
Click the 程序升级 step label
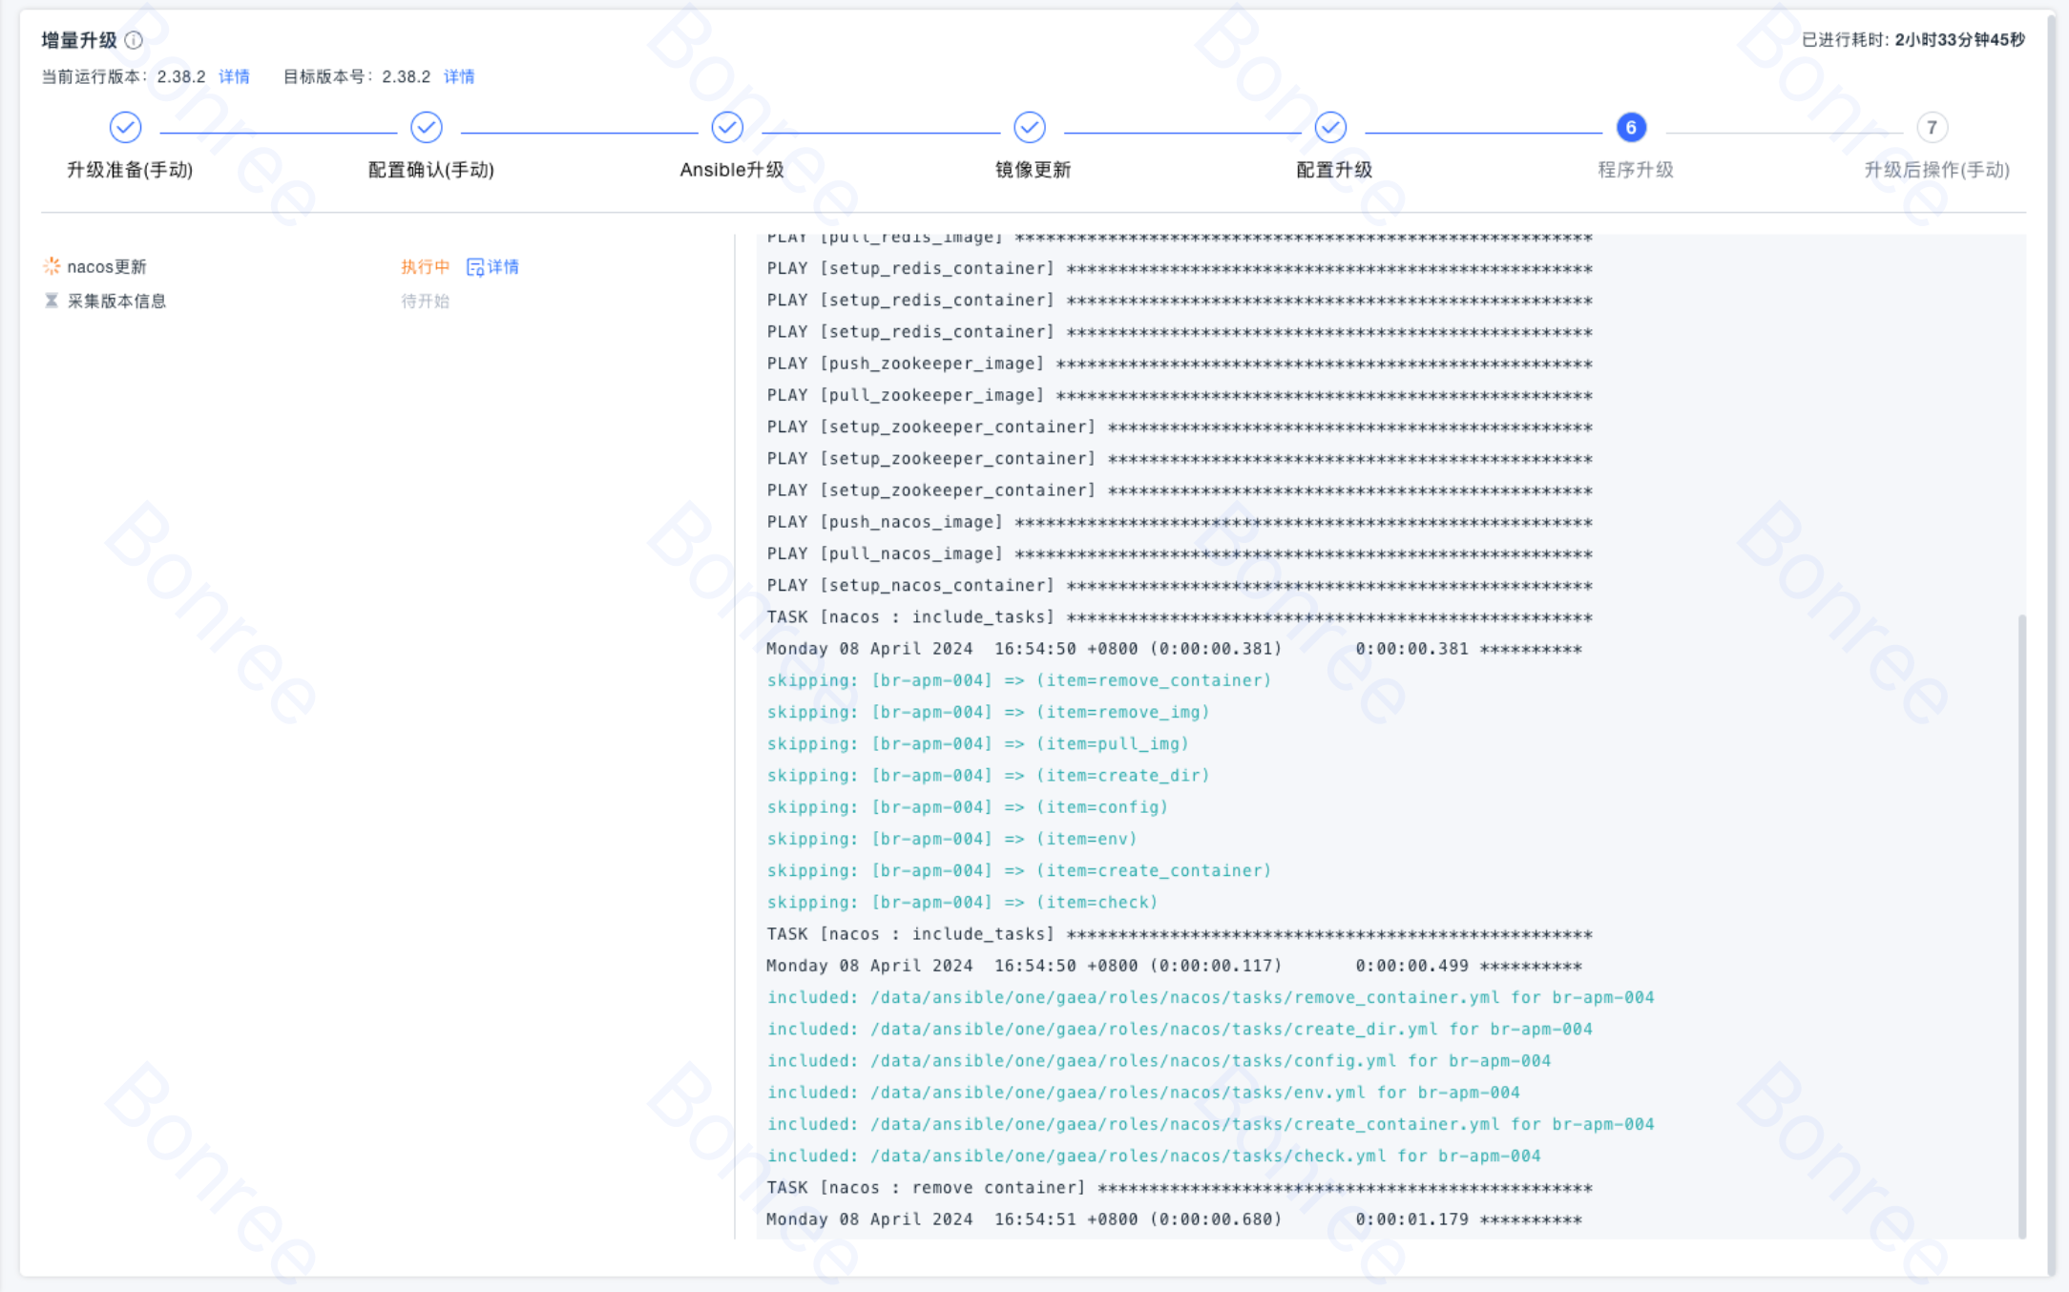point(1635,170)
